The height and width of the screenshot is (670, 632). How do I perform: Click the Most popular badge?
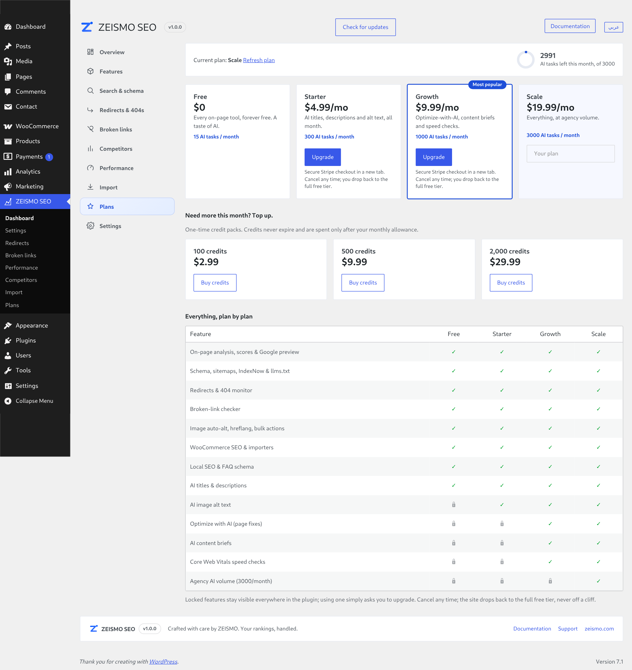pyautogui.click(x=487, y=85)
